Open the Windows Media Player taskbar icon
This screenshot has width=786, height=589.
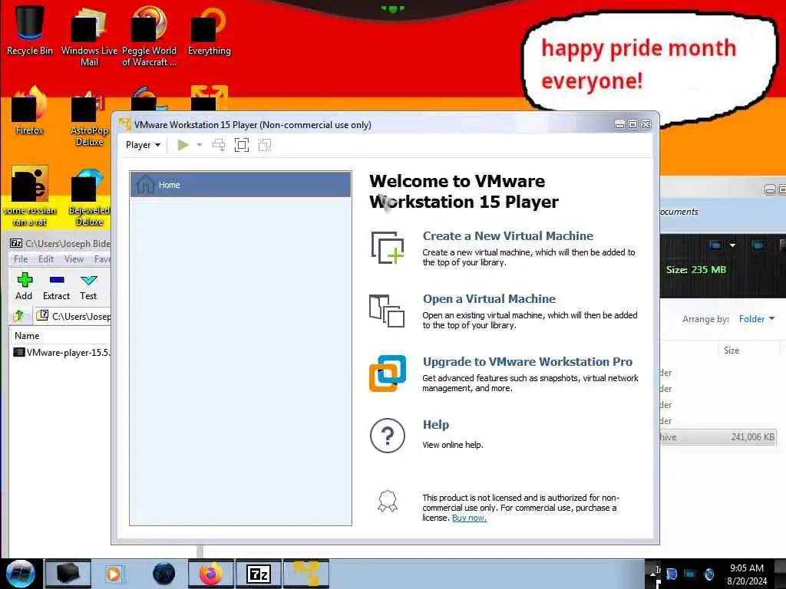click(114, 574)
